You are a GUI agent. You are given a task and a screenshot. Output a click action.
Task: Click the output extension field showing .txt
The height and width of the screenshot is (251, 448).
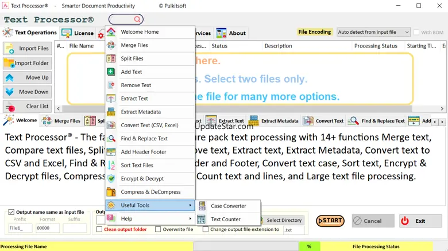point(294,230)
